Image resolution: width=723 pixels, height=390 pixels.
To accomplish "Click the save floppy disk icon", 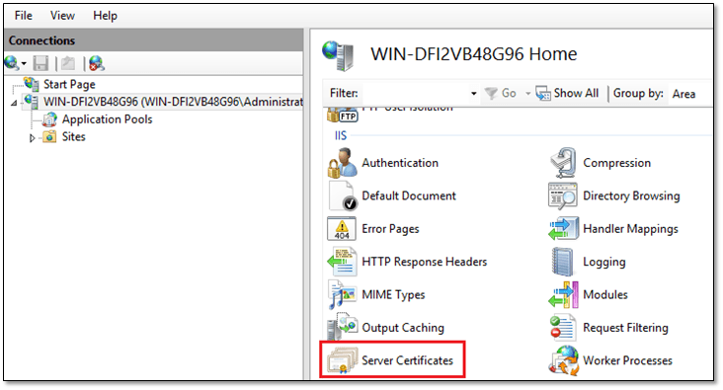I will (40, 63).
